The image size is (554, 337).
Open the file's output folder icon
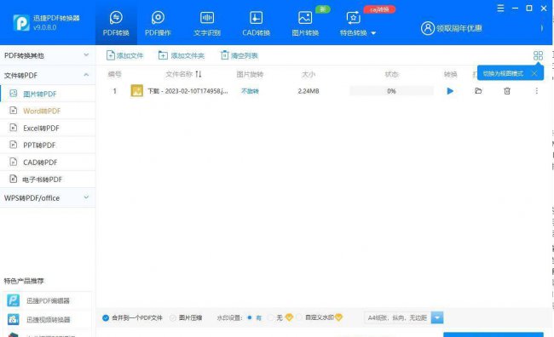tap(478, 91)
